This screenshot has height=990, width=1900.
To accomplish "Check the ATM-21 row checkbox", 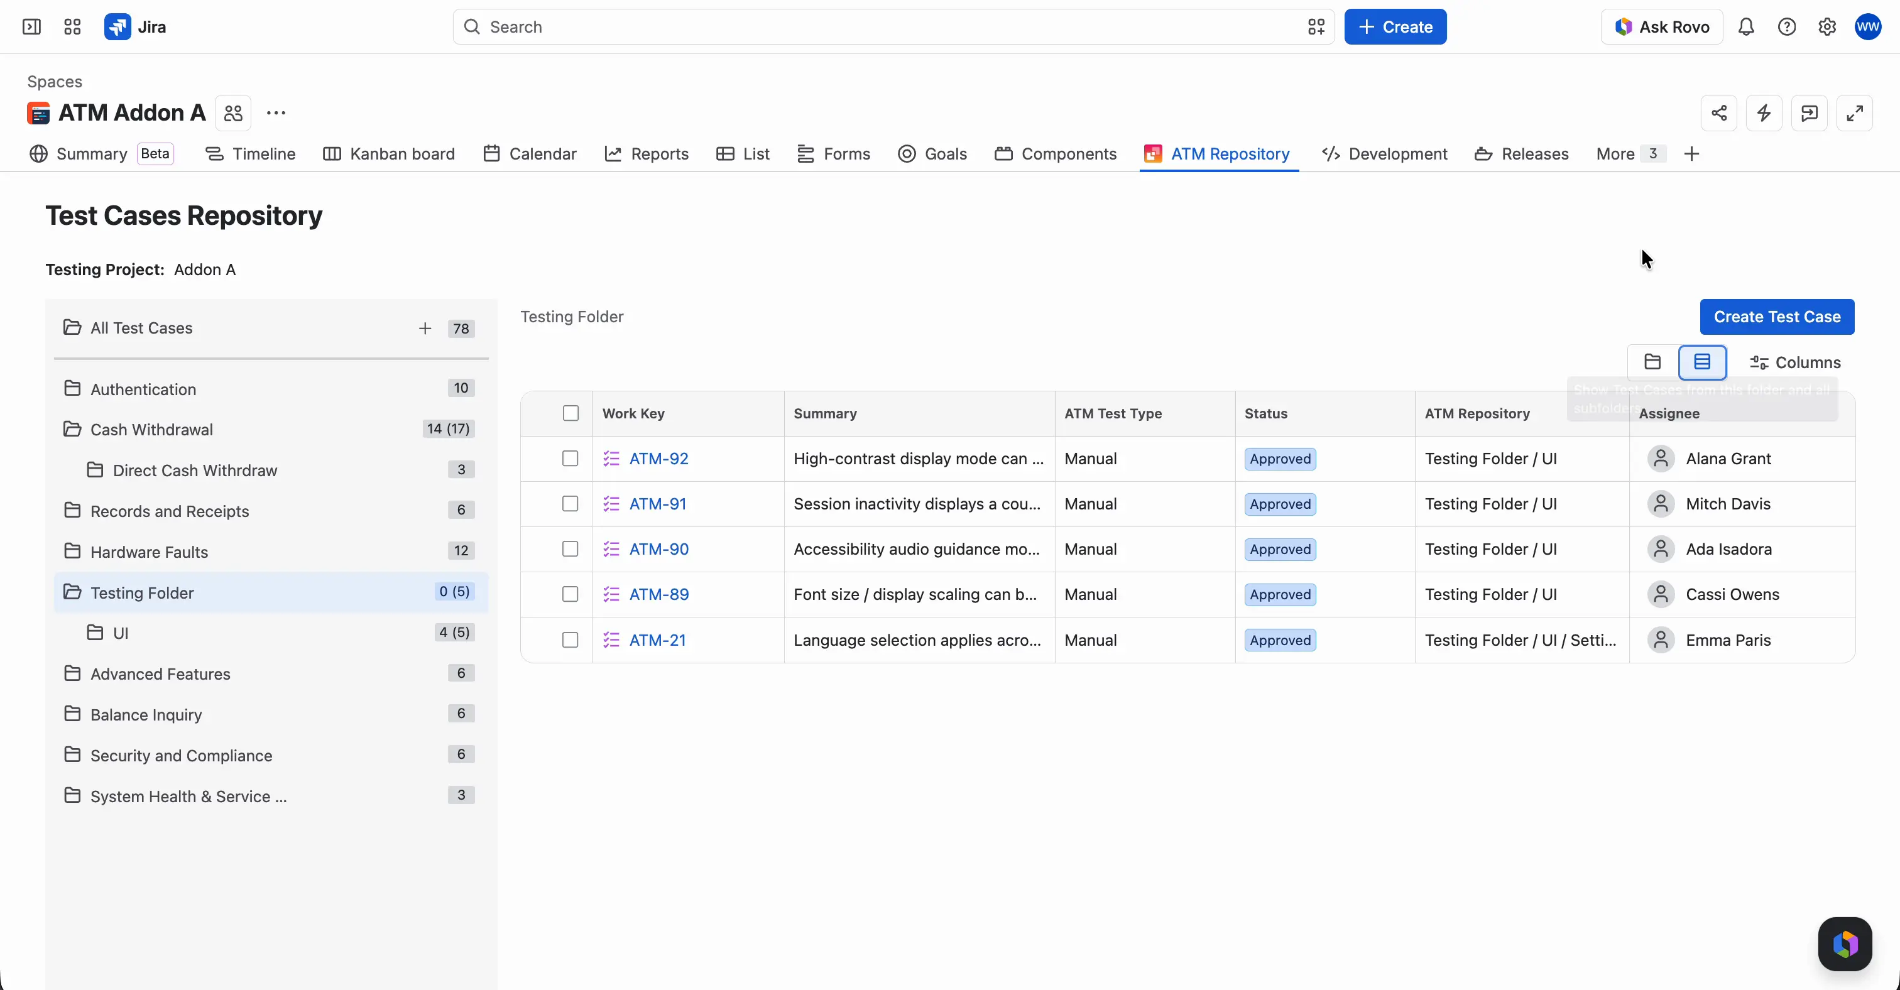I will [x=570, y=640].
